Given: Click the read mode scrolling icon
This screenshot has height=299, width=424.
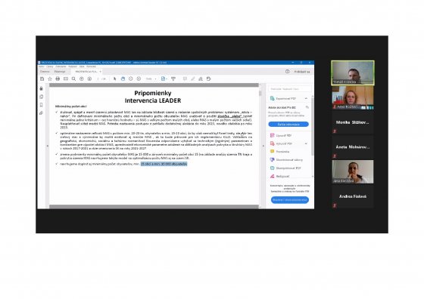Looking at the screenshot, I should coord(173,79).
